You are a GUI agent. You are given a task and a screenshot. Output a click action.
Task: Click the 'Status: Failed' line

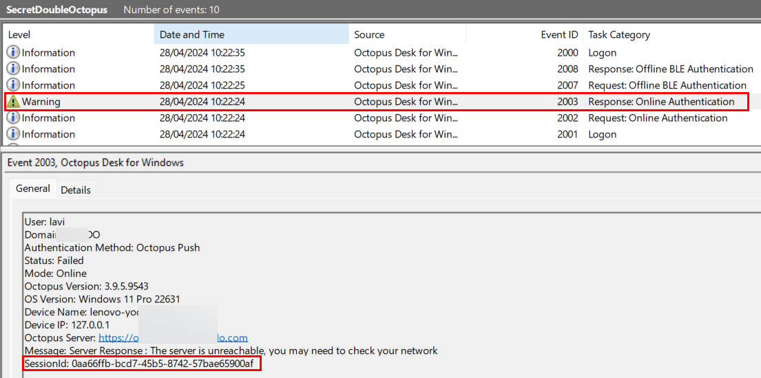(54, 260)
